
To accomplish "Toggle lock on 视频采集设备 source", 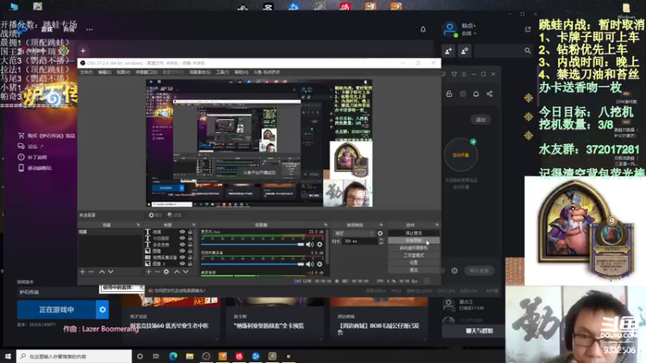I will [190, 257].
